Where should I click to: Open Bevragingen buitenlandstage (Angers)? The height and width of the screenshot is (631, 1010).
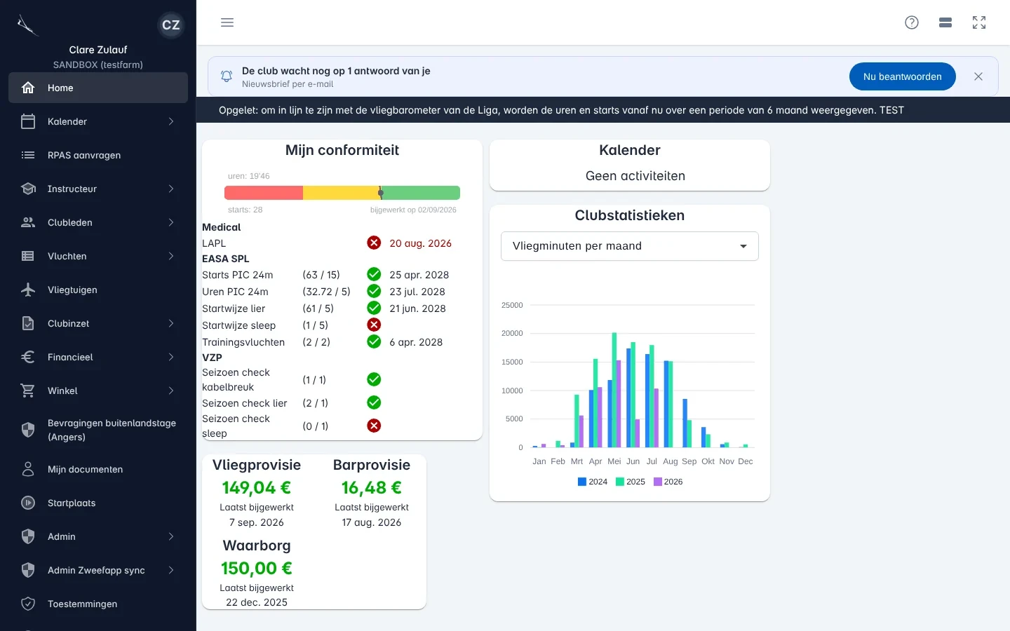98,430
